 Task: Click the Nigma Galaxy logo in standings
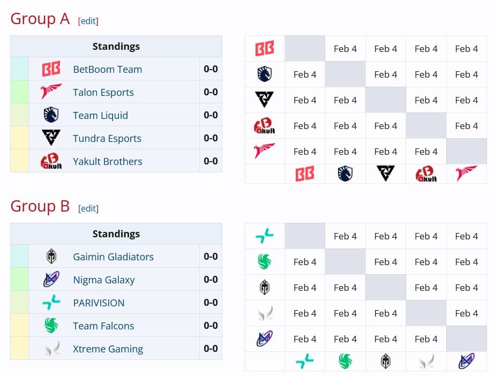click(51, 280)
